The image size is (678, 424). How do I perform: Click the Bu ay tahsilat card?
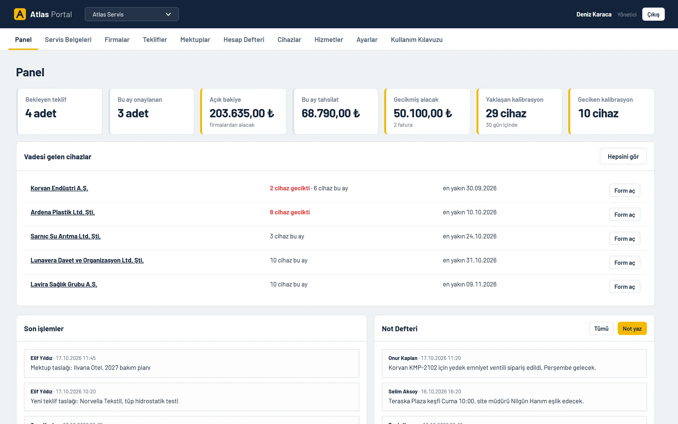(336, 111)
